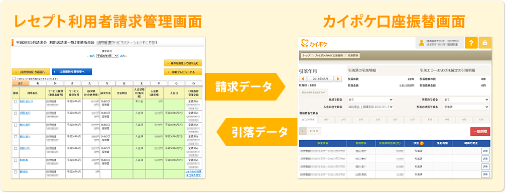Image resolution: width=506 pixels, height=193 pixels.
Task: Click the 支払期日 column header
Action: pyautogui.click(x=122, y=92)
